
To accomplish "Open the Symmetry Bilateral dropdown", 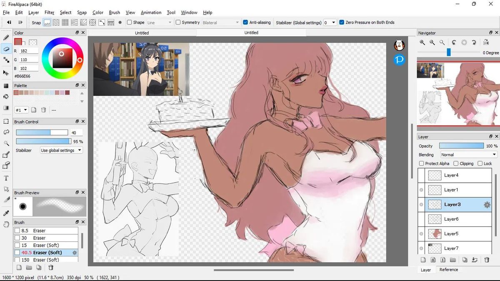I will click(x=220, y=22).
